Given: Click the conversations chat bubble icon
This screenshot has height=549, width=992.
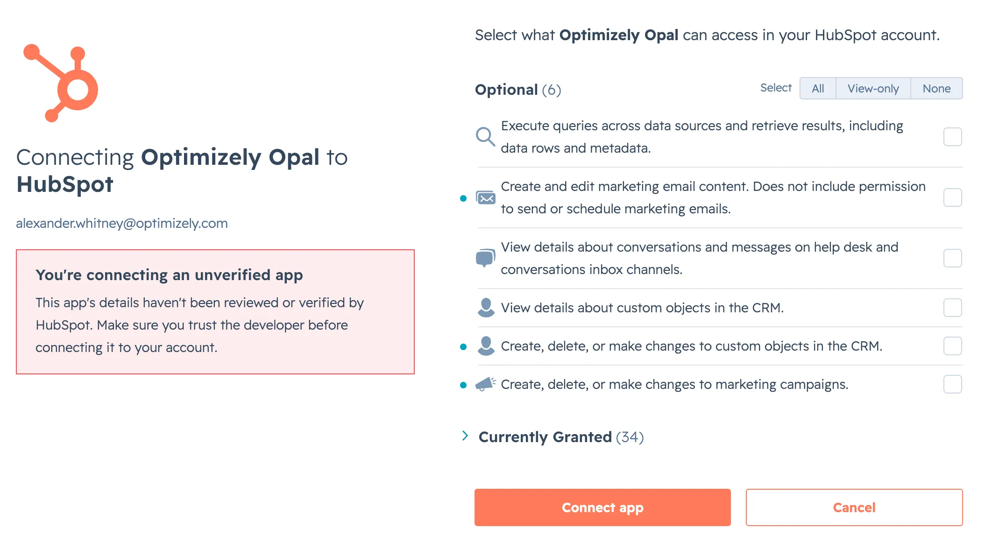Looking at the screenshot, I should [x=485, y=258].
